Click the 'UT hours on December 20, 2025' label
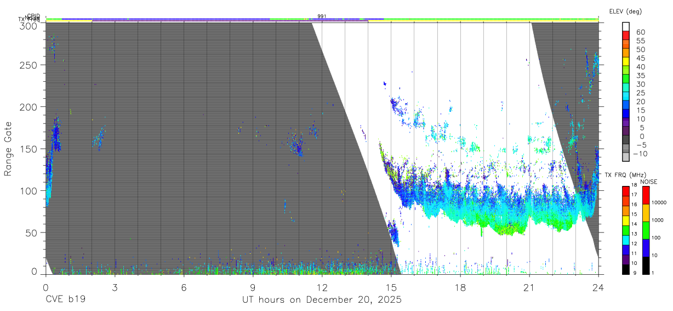Viewport: 673px width, 311px height. pos(322,300)
